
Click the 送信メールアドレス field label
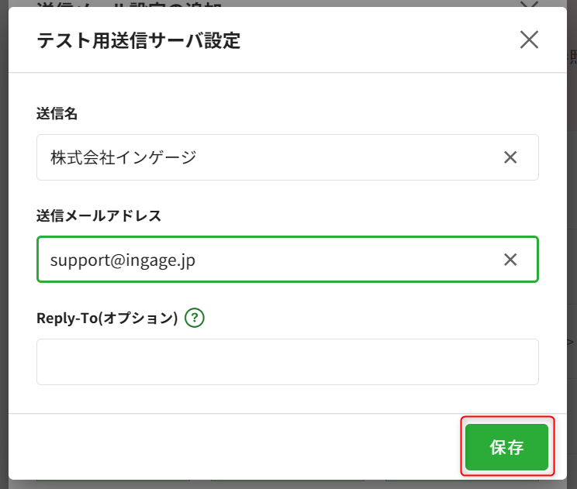coord(98,215)
